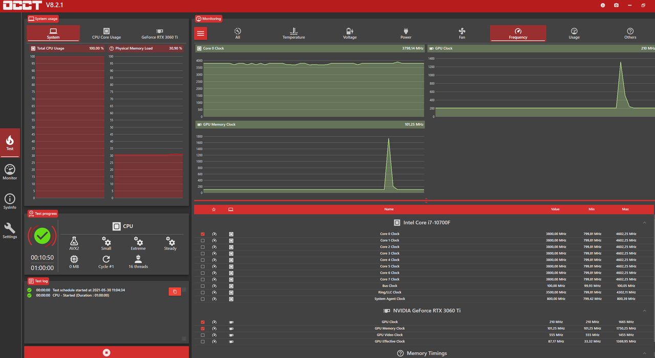Open the Test section in the sidebar

(x=10, y=143)
